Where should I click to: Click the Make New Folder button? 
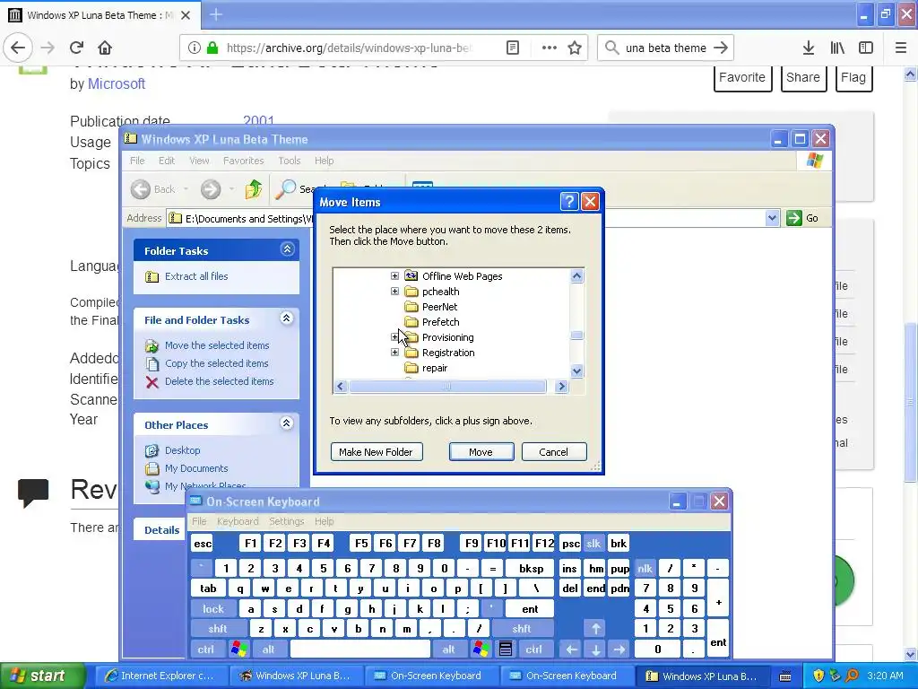pos(377,452)
